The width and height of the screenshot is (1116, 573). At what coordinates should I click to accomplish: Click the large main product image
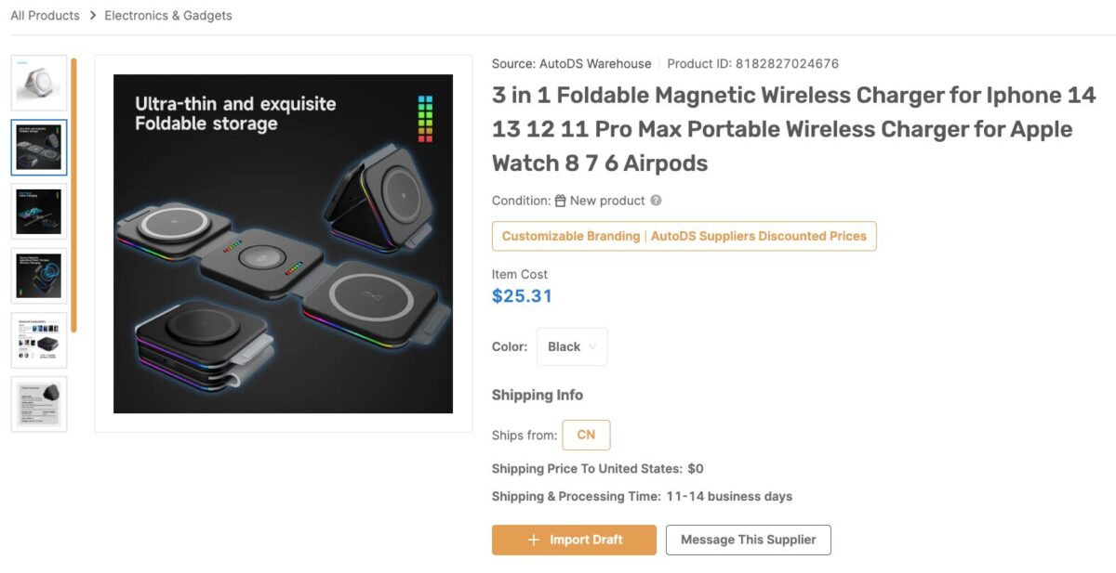pyautogui.click(x=283, y=243)
